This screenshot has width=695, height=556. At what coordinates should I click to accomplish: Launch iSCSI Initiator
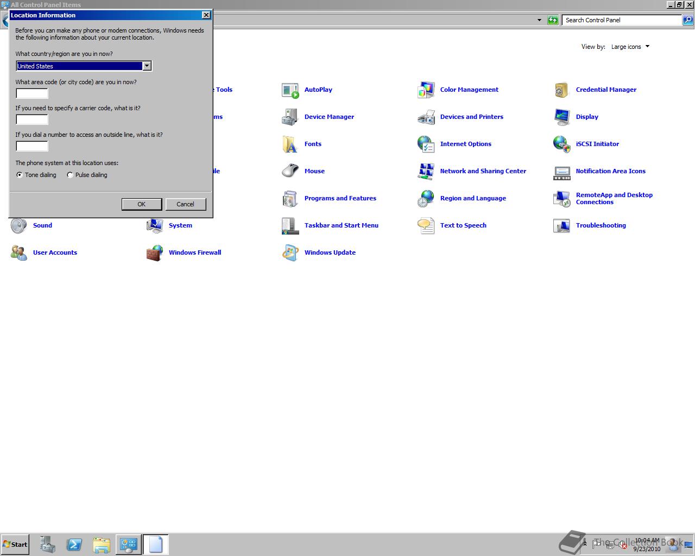click(x=586, y=144)
